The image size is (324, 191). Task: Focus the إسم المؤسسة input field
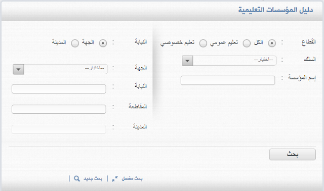(228, 80)
